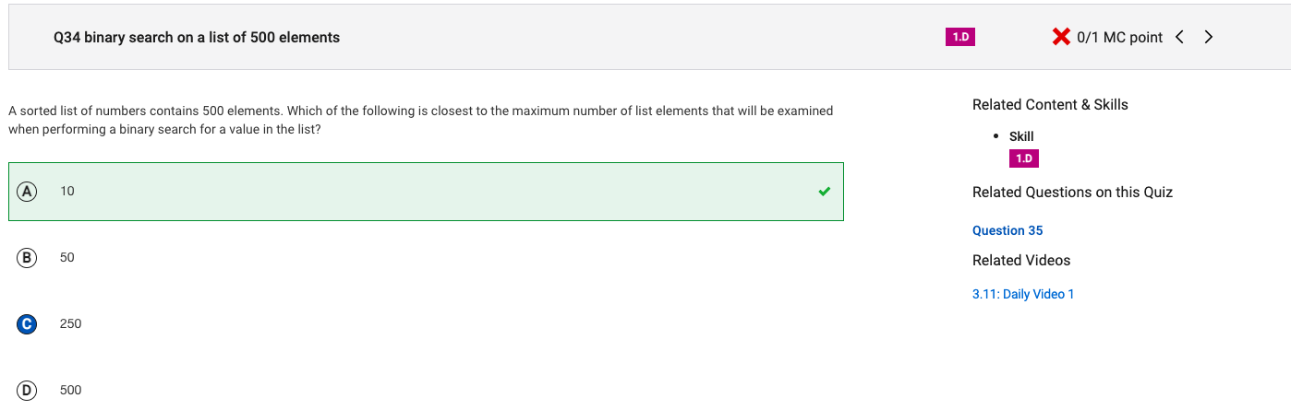Open the Question 35 link
The image size is (1291, 410).
pyautogui.click(x=1007, y=230)
